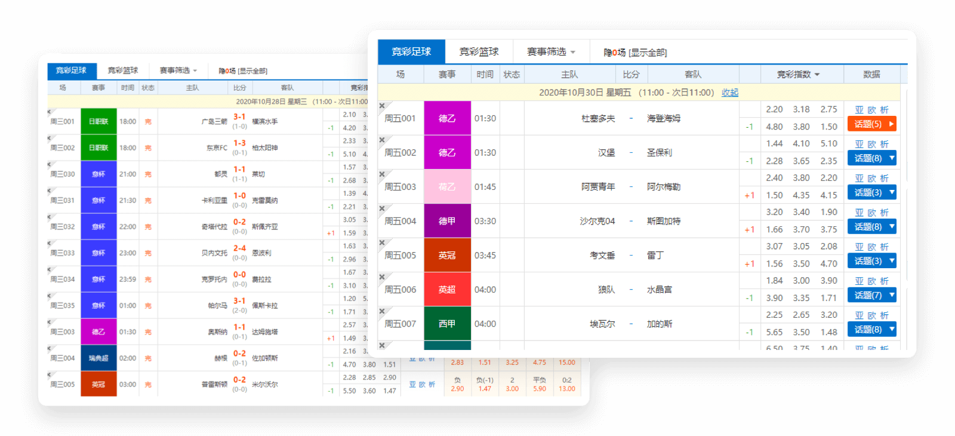
Task: Select 竞彩足球 tab in the back panel
Action: point(71,70)
